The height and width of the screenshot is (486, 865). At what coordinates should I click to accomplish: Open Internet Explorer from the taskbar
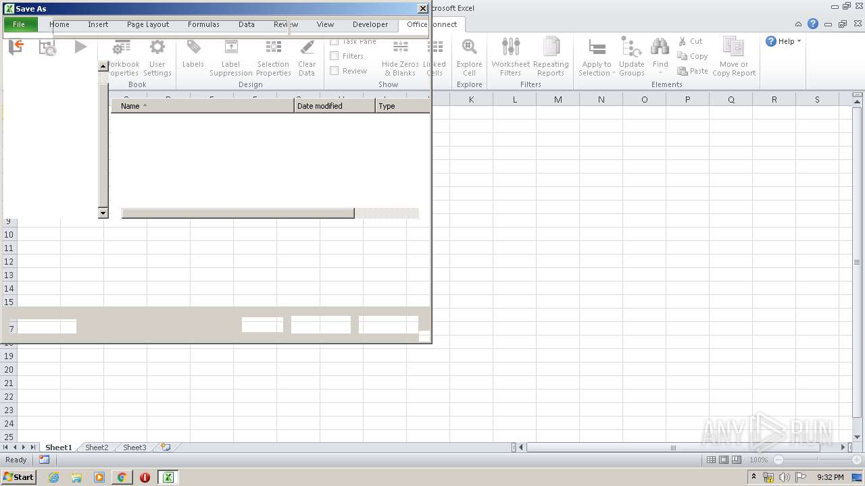[x=53, y=477]
